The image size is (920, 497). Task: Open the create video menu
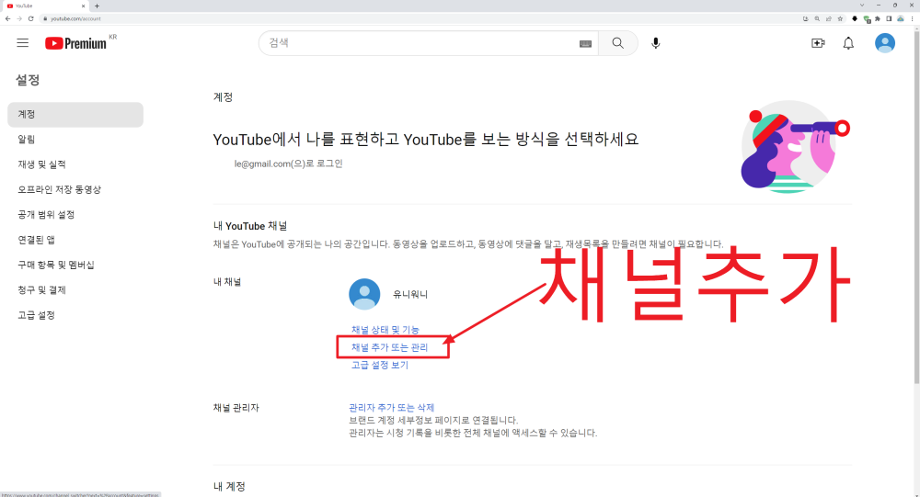tap(818, 43)
